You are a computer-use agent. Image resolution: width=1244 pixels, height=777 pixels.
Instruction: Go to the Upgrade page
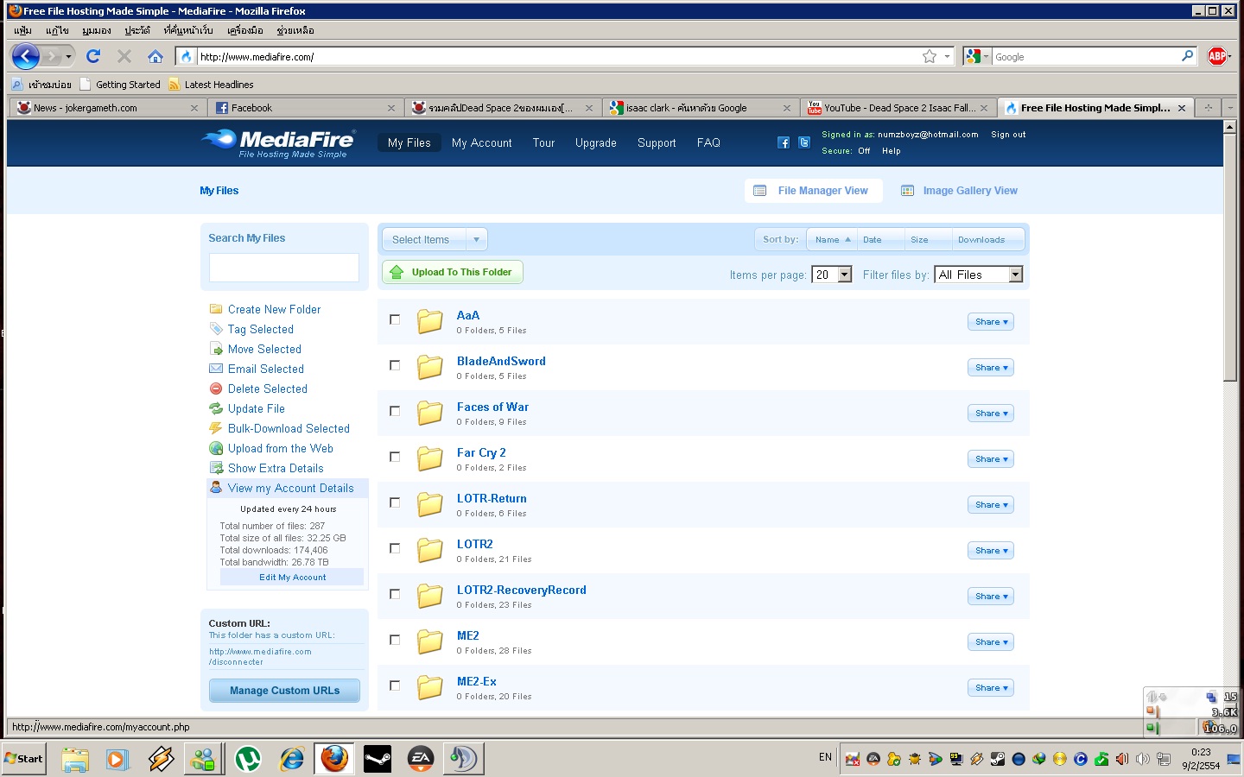coord(596,143)
